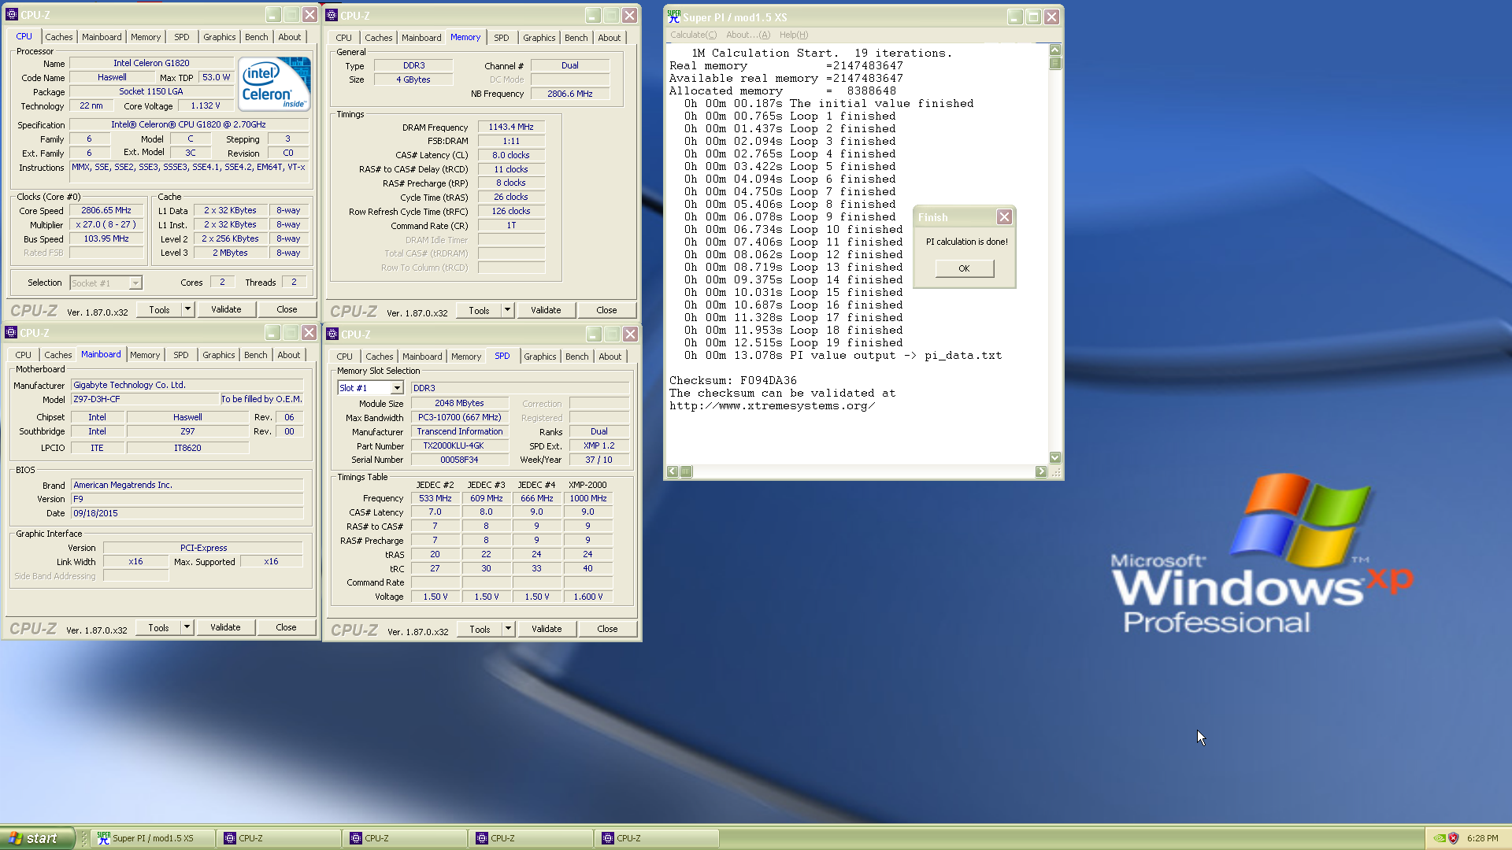Maximize the Super PI window

coord(1033,17)
